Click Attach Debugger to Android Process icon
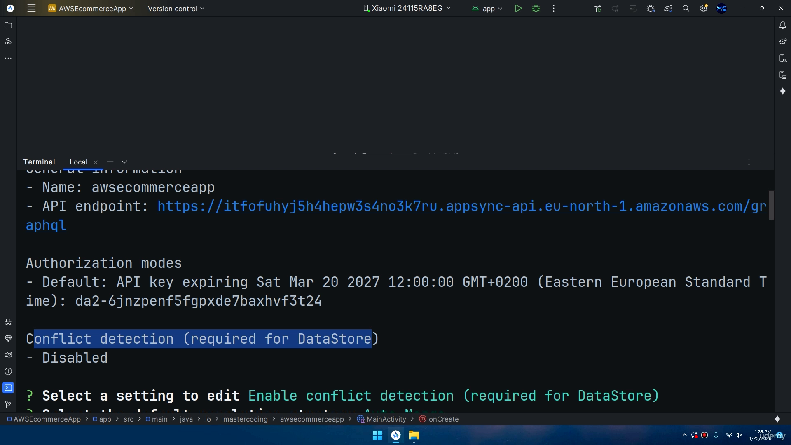This screenshot has height=445, width=791. (x=651, y=8)
